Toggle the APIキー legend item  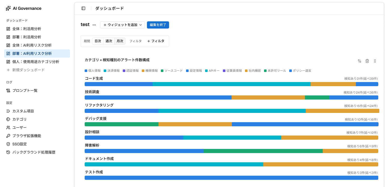click(212, 71)
